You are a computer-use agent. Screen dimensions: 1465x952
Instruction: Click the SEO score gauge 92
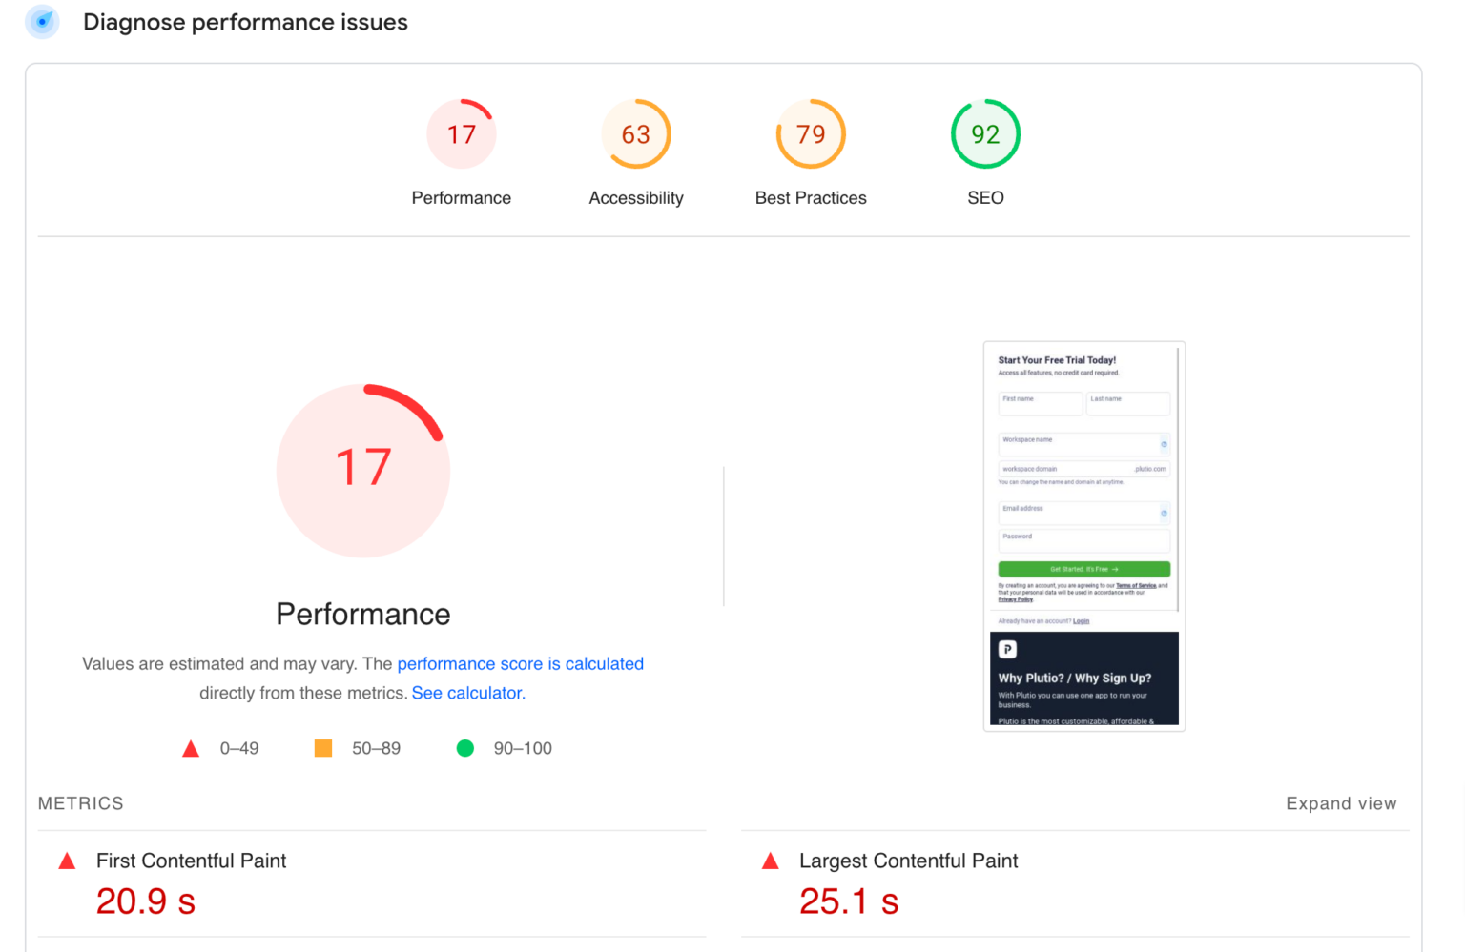[x=985, y=134]
